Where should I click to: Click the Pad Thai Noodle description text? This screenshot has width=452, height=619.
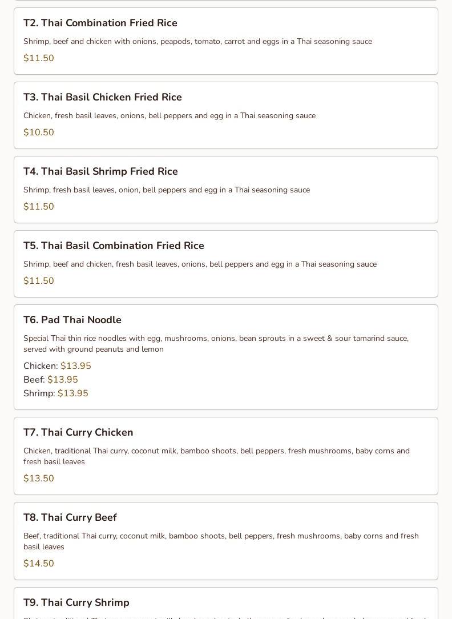(216, 343)
